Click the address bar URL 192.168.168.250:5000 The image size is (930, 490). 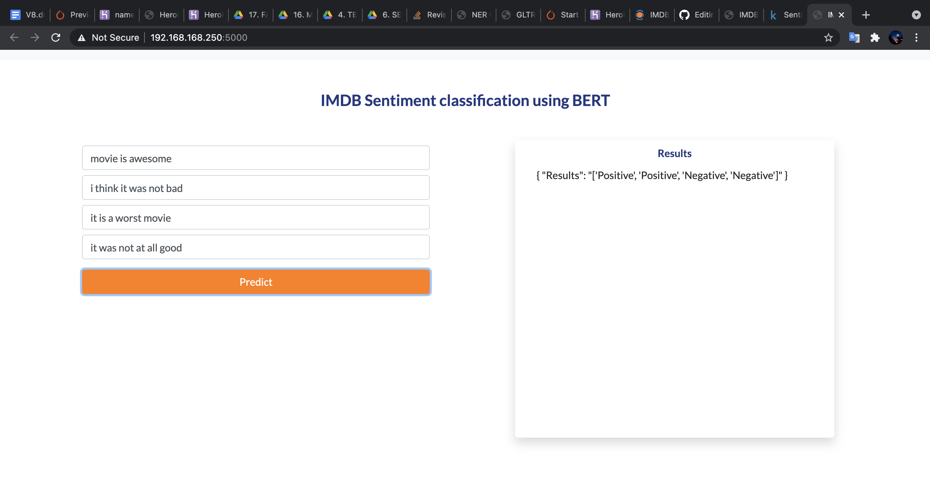pos(199,37)
